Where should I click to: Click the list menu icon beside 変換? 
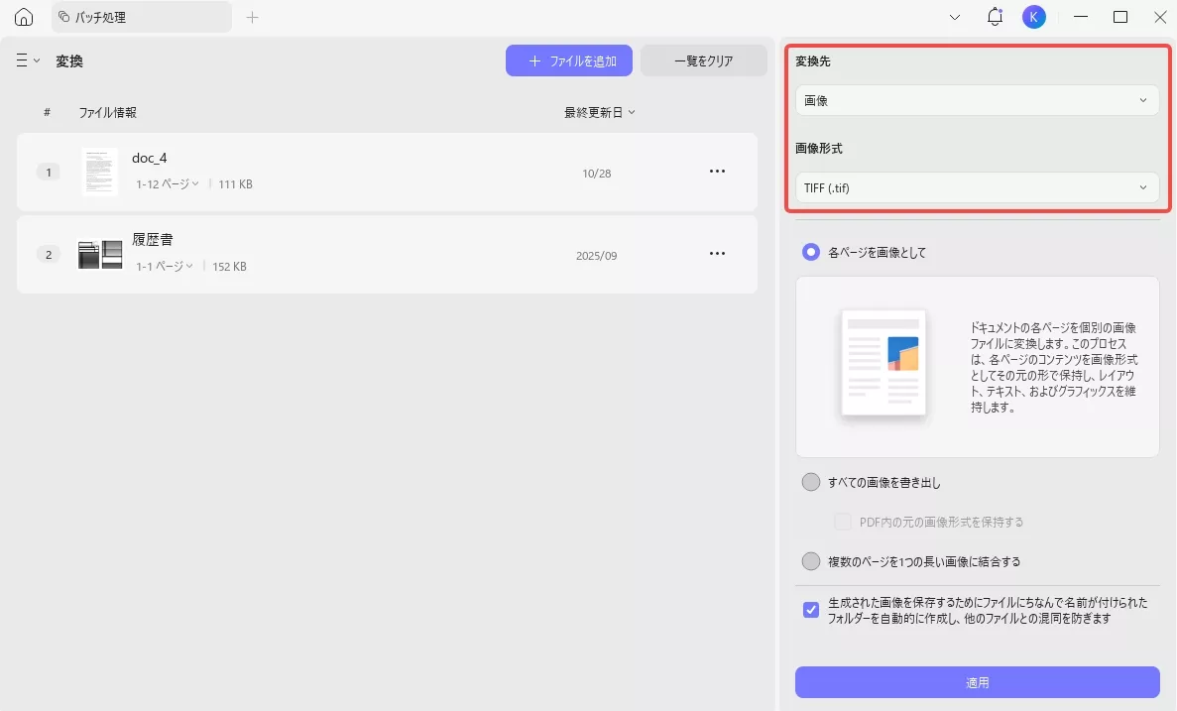point(26,60)
